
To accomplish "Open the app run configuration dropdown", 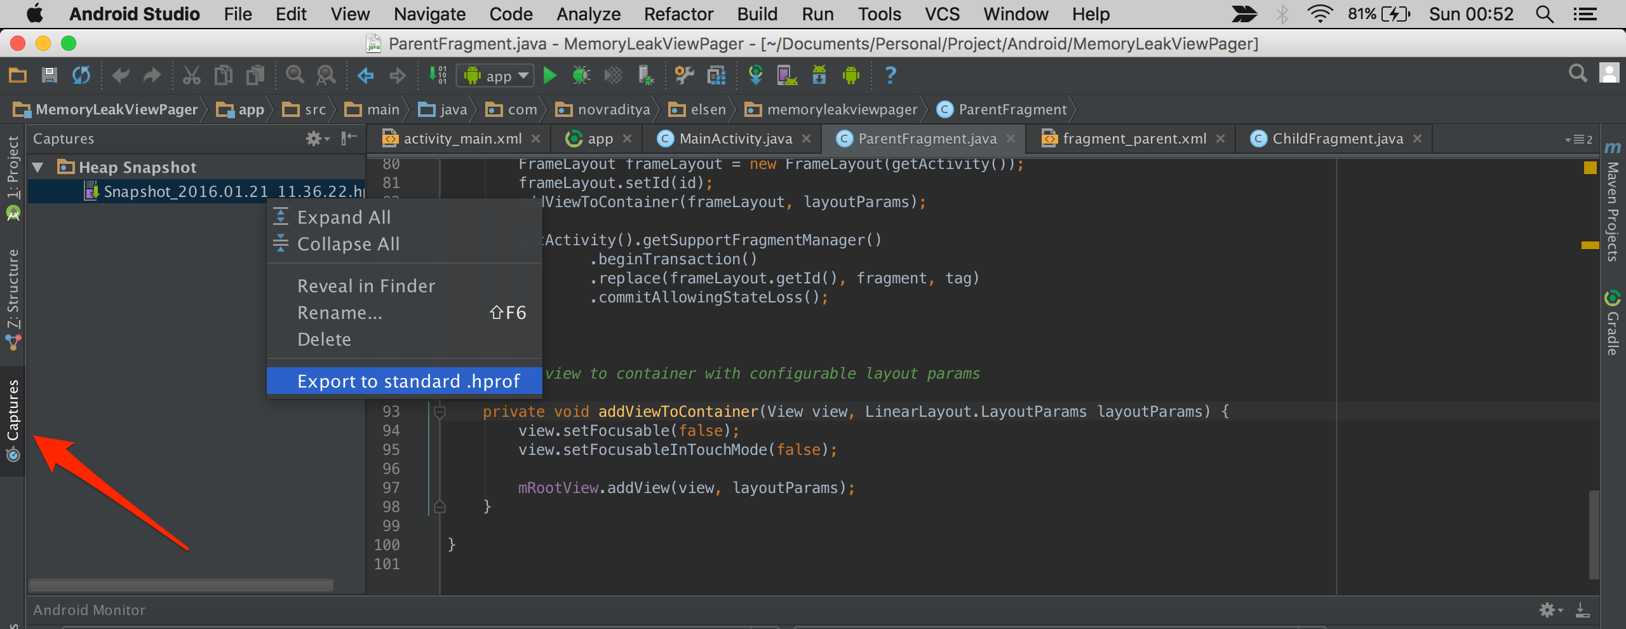I will click(495, 76).
